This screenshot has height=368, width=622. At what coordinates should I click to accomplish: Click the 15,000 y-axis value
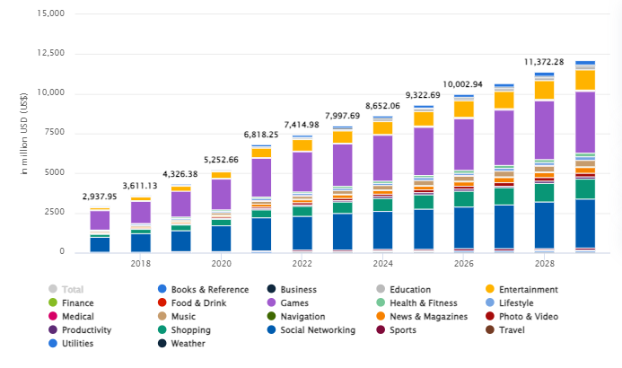[51, 13]
